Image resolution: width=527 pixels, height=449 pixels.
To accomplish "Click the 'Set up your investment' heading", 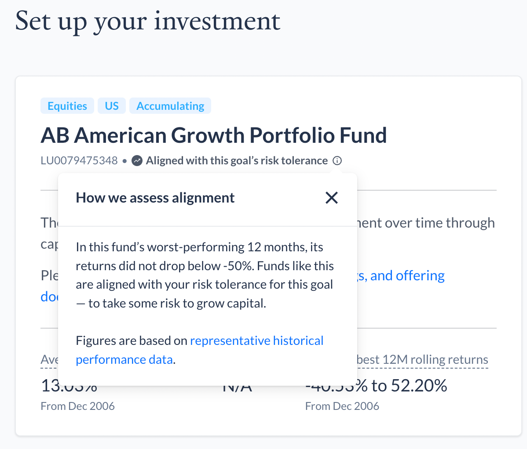I will 147,22.
